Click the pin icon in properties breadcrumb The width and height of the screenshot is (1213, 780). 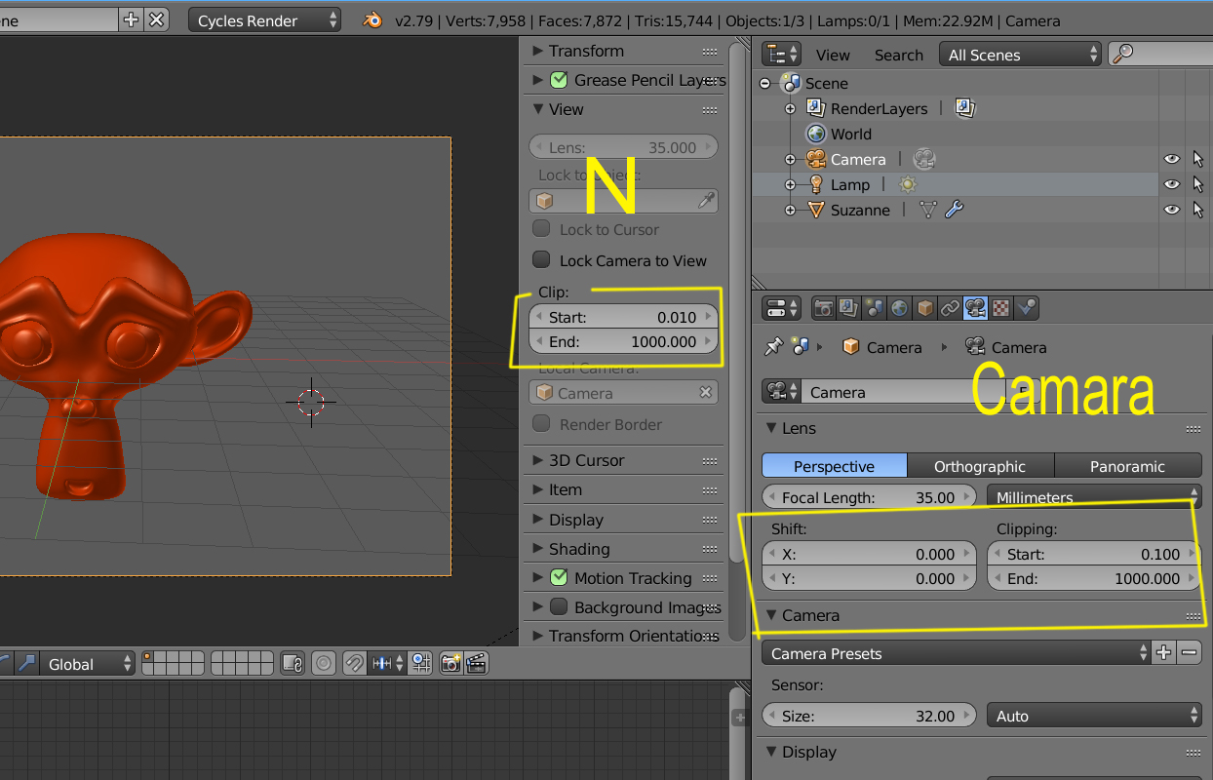tap(774, 347)
